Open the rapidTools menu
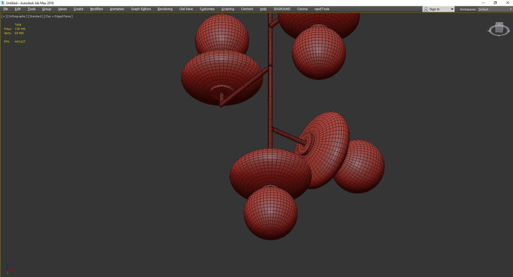 coord(321,9)
